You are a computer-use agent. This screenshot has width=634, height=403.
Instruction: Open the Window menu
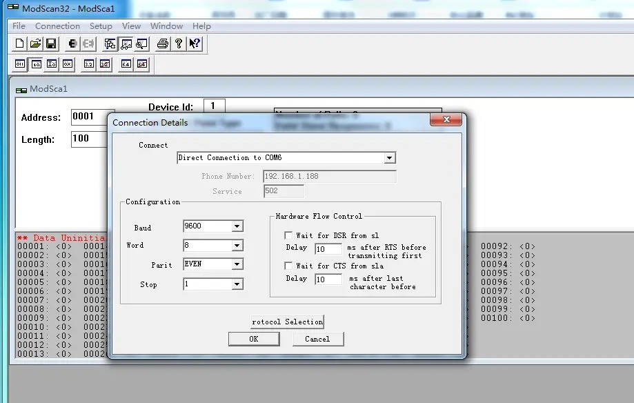(x=166, y=26)
